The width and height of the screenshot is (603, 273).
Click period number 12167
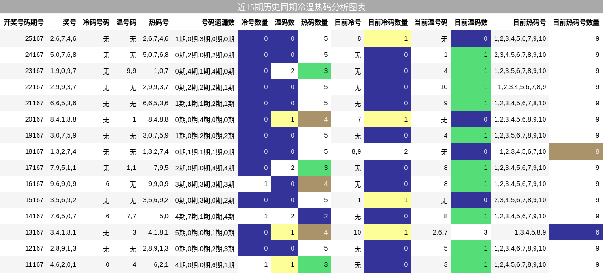34,248
